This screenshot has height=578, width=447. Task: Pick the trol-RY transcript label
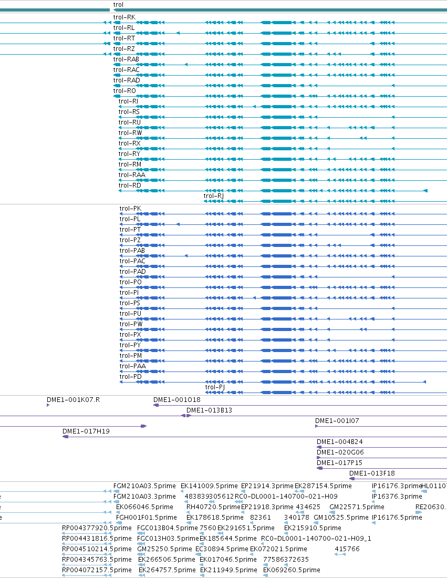pos(129,154)
